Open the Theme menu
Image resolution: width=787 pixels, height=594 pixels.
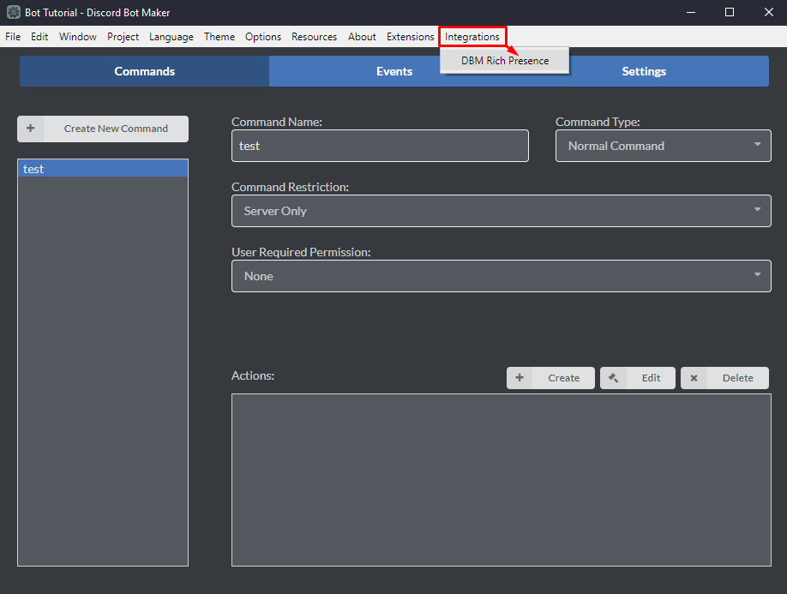[219, 37]
